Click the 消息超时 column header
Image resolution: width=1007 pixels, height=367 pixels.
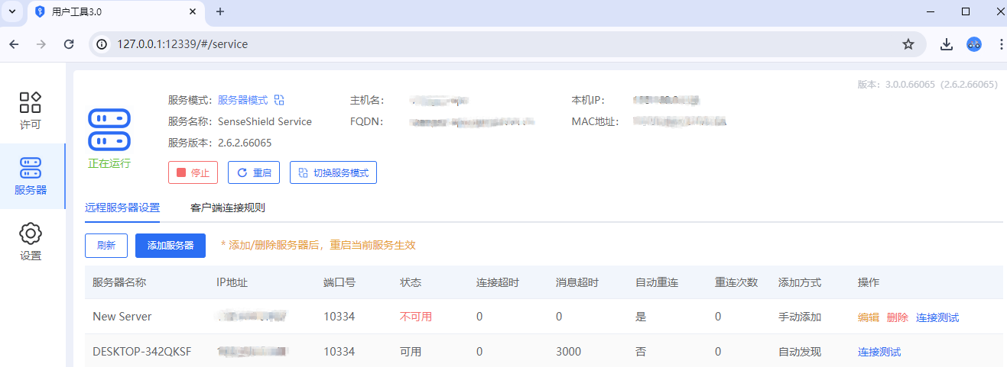pos(577,282)
